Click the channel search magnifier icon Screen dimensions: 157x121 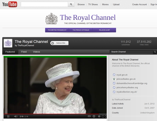[x=155, y=52]
